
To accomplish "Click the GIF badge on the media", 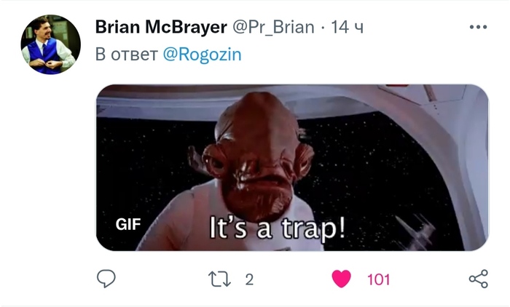I will click(x=128, y=225).
